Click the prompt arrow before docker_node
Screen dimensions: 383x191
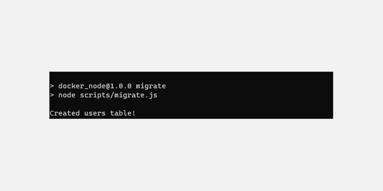pyautogui.click(x=52, y=86)
